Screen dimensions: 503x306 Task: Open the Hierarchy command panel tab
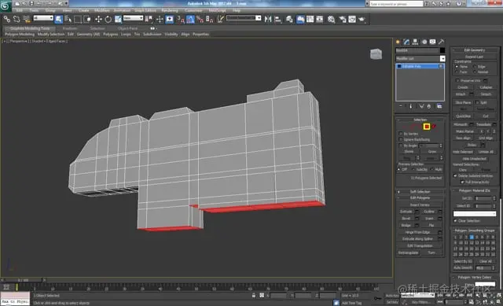[x=416, y=42]
